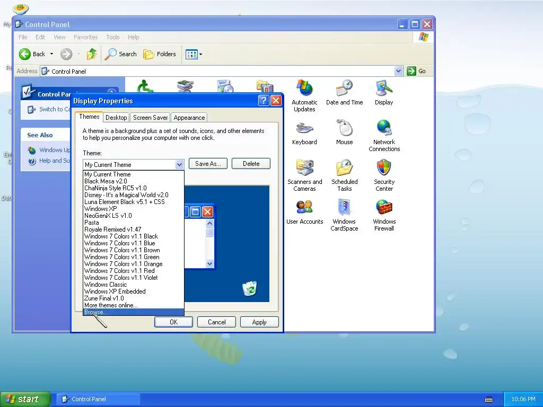Open the Mouse settings icon

pyautogui.click(x=344, y=132)
